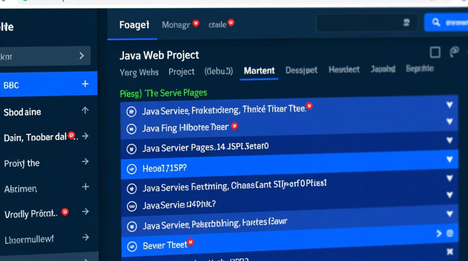Open the Foaget top tab
The height and width of the screenshot is (261, 468).
click(x=134, y=25)
